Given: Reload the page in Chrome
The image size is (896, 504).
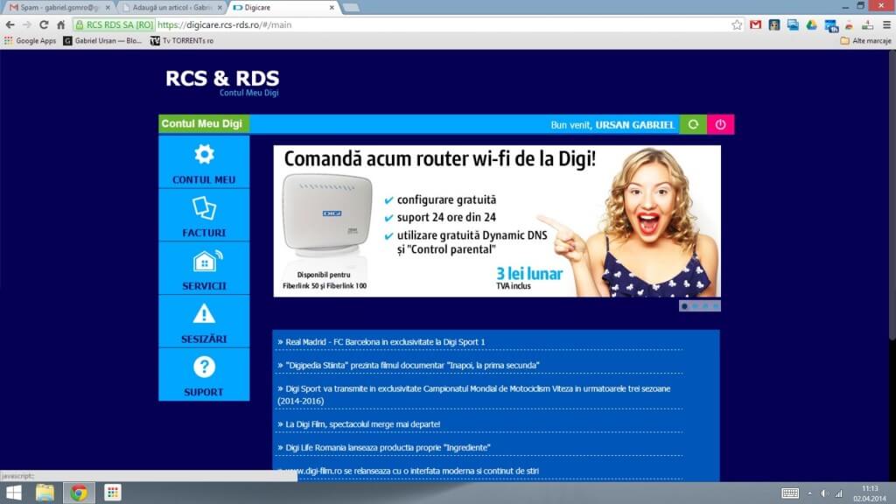Looking at the screenshot, I should click(x=44, y=24).
